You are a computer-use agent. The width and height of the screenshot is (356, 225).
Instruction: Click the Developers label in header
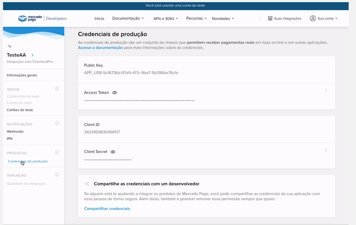(56, 19)
